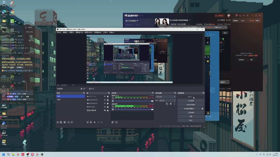Move the source up in the Sources dock
Screen dimensions: 280x157
pyautogui.click(x=98, y=122)
